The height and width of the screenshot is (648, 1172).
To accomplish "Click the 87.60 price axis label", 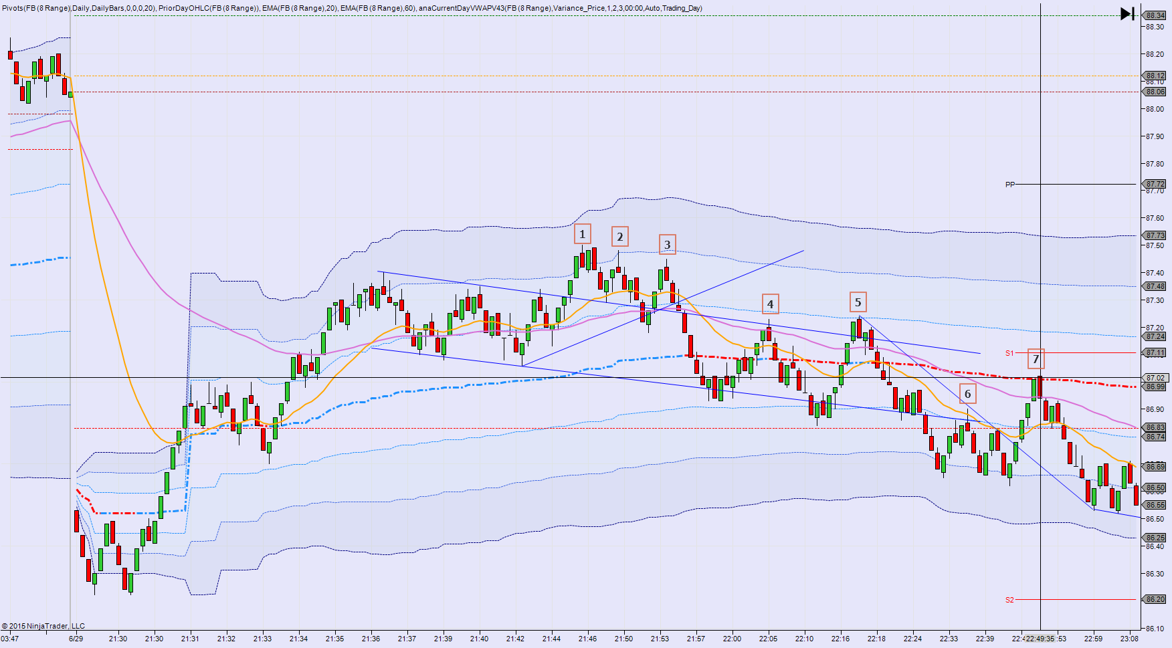I will click(x=1155, y=218).
